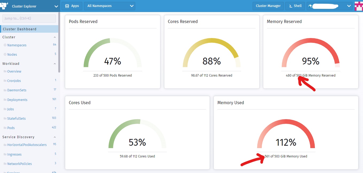Image resolution: width=363 pixels, height=173 pixels.
Task: Go to Cluster Manager
Action: pos(268,6)
